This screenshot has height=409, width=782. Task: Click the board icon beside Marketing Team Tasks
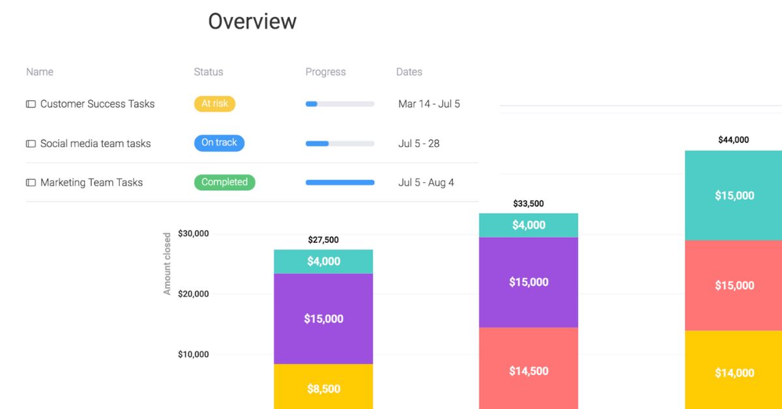click(x=31, y=183)
